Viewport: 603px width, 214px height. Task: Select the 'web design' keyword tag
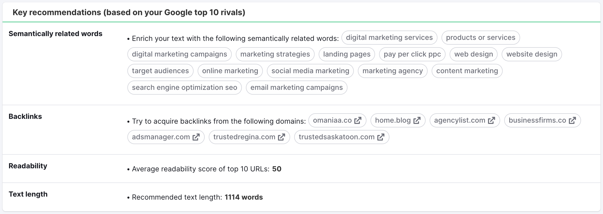[x=474, y=54]
